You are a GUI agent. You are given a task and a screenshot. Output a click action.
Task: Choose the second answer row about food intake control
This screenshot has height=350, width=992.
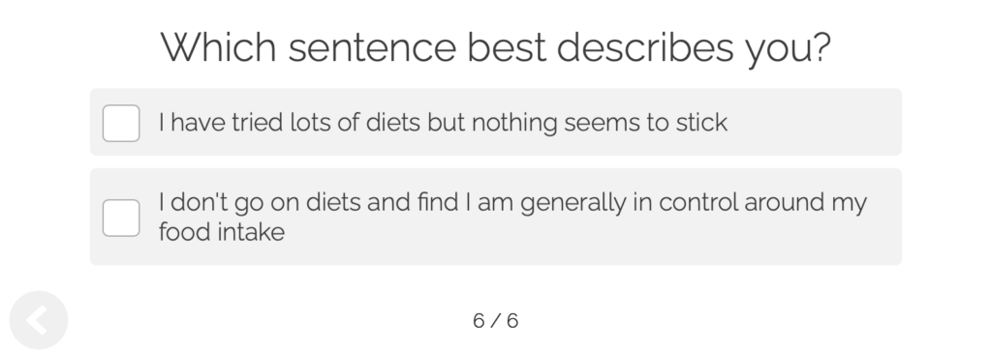(496, 217)
